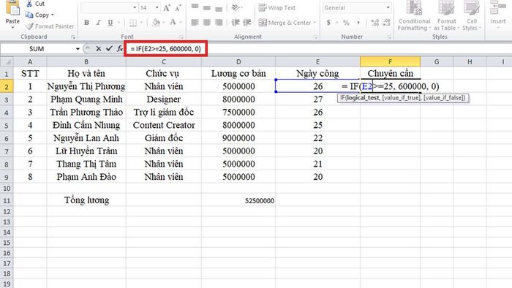Open the font color A picker
The height and width of the screenshot is (288, 512).
point(173,23)
